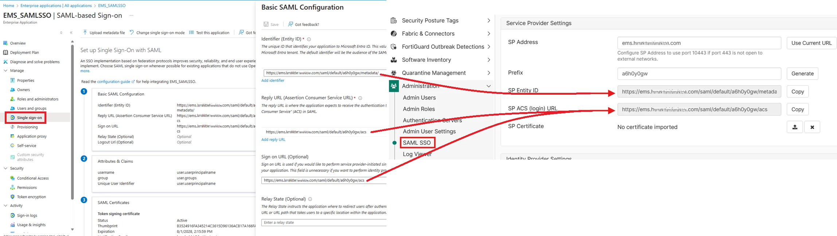
Task: Click the SP Certificate upload icon
Action: click(x=795, y=127)
